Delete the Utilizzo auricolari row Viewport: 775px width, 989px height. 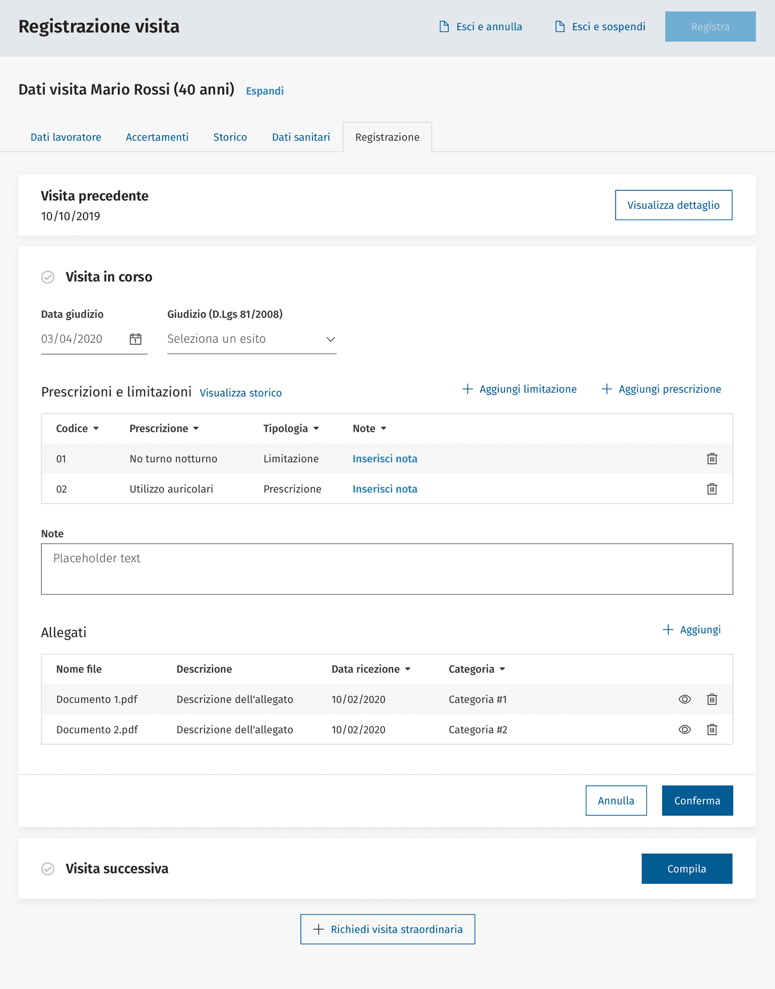point(712,489)
